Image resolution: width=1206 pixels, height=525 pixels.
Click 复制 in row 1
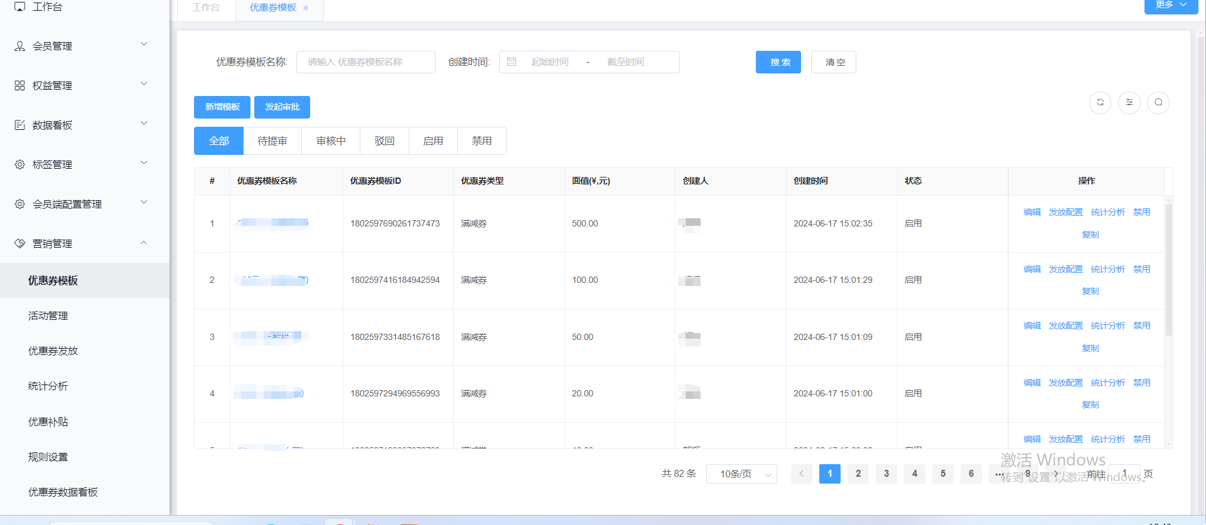tap(1090, 235)
